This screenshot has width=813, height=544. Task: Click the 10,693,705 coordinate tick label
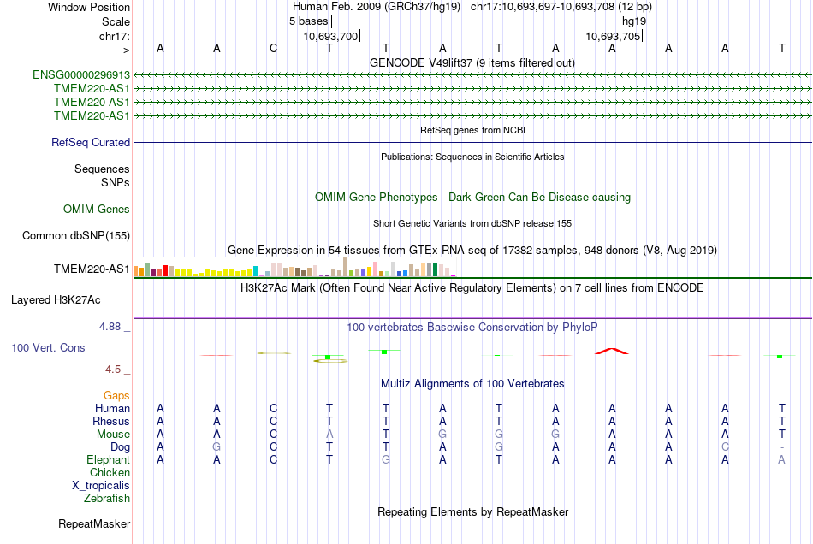613,36
